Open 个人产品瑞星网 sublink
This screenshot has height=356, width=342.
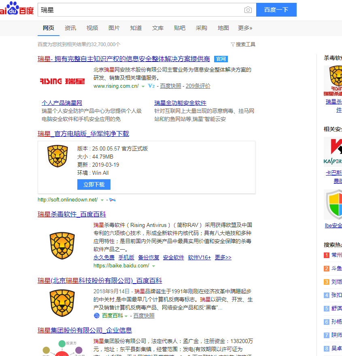(62, 103)
